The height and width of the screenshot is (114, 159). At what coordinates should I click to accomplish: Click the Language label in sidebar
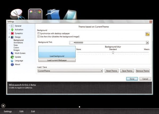click(x=19, y=61)
